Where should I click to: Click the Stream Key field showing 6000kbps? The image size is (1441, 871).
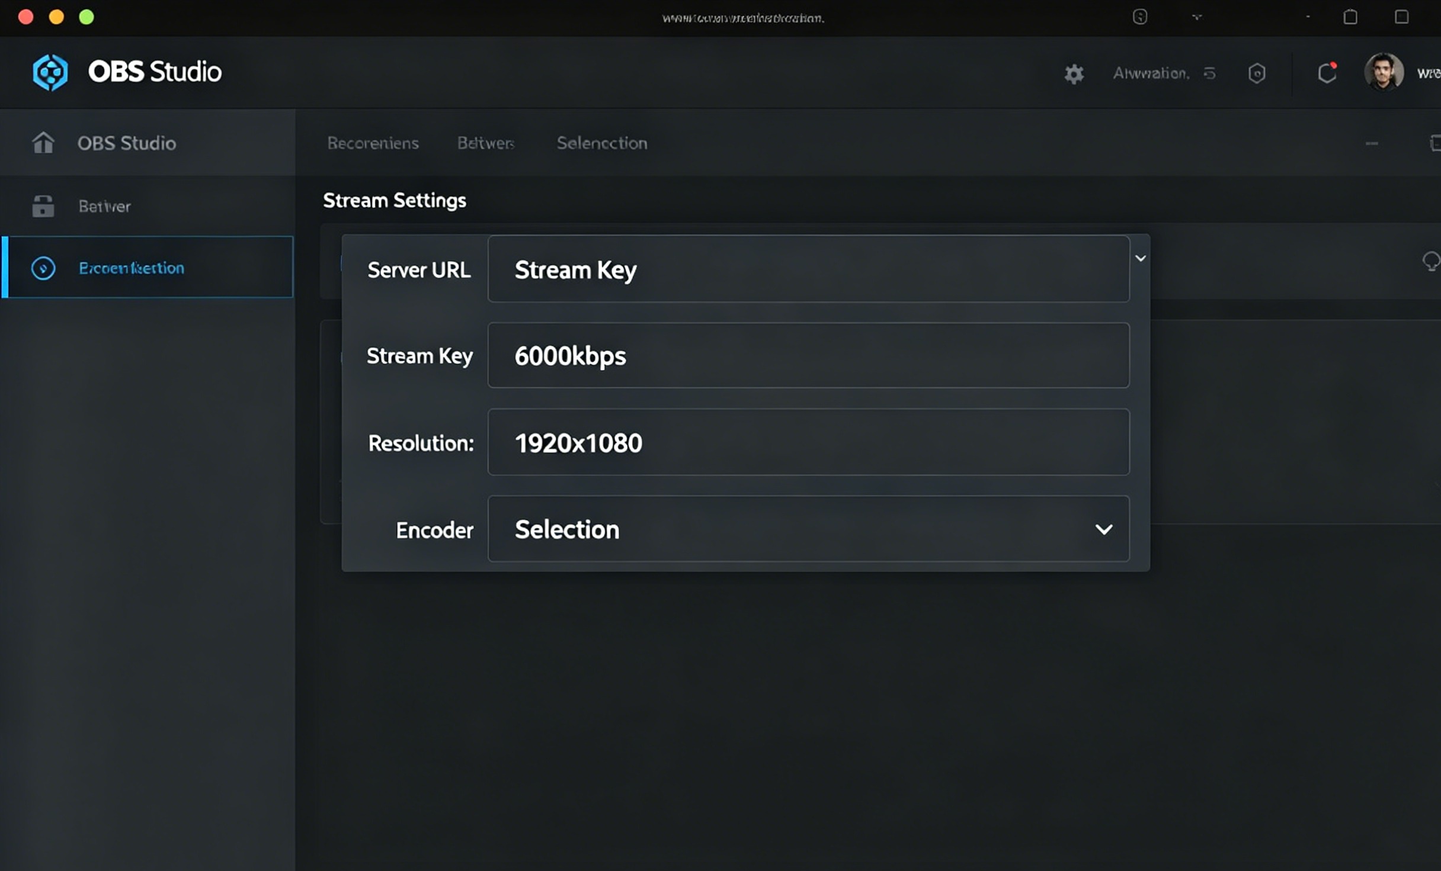click(x=808, y=355)
